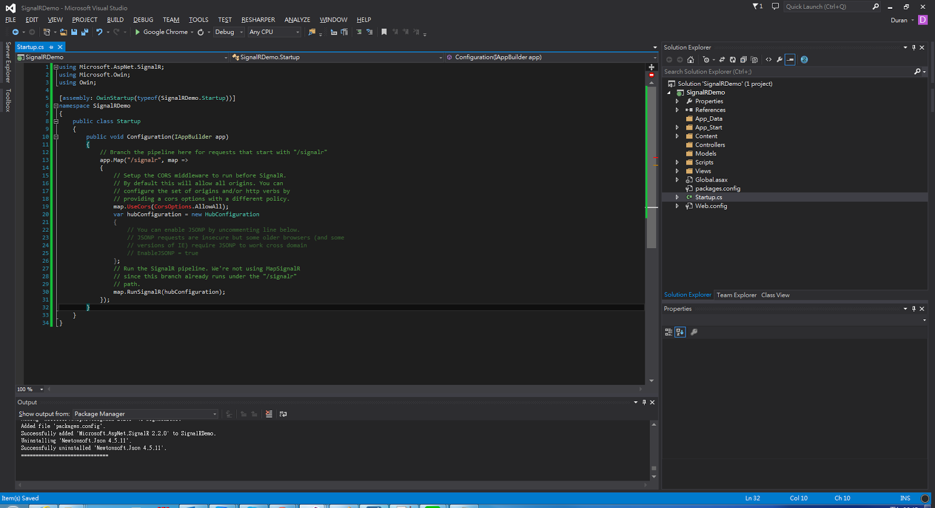Toggle Show All Files in Solution Explorer
The image size is (935, 508).
[x=754, y=60]
